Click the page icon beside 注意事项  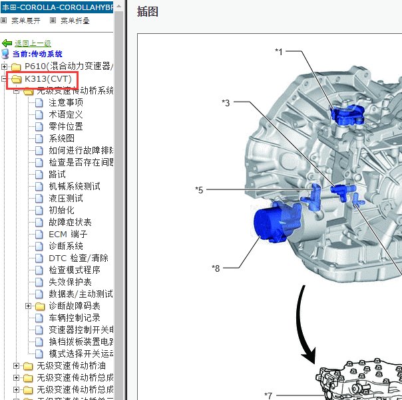coord(39,102)
